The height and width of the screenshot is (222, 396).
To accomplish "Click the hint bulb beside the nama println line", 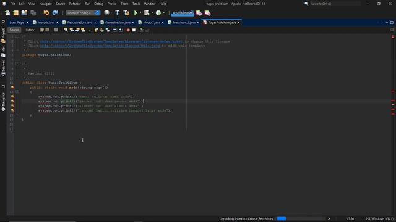I will (12, 97).
